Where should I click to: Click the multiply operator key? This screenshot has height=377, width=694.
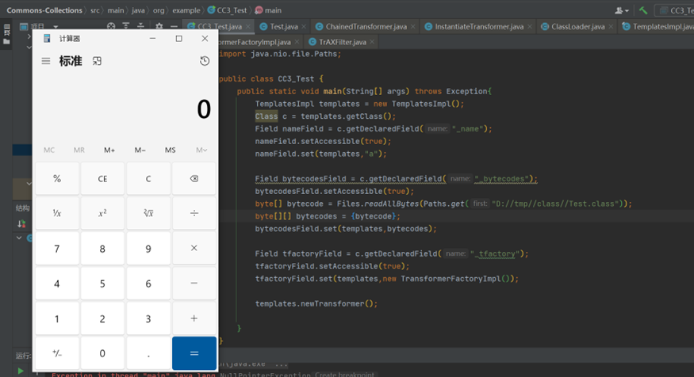coord(194,249)
